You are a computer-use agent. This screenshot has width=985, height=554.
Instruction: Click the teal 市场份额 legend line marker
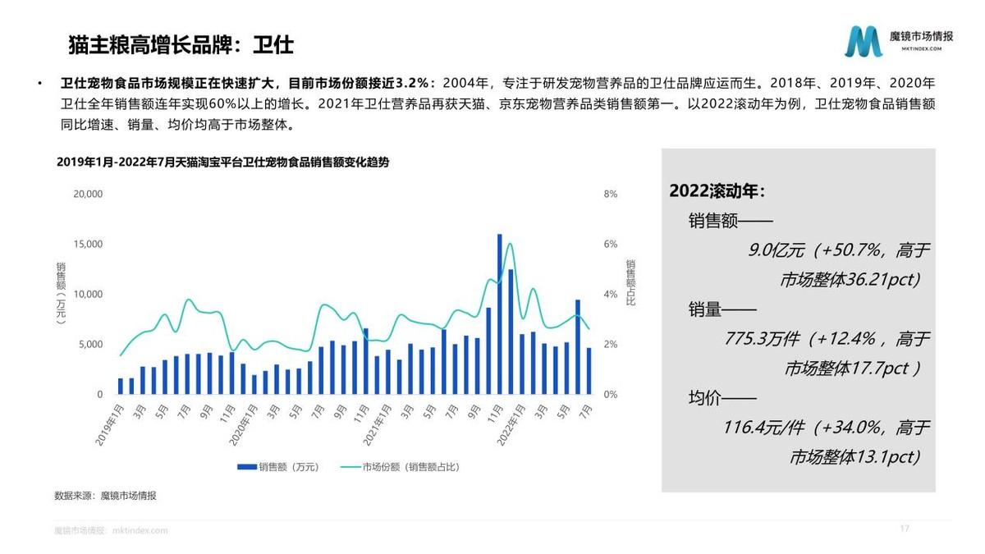point(347,467)
